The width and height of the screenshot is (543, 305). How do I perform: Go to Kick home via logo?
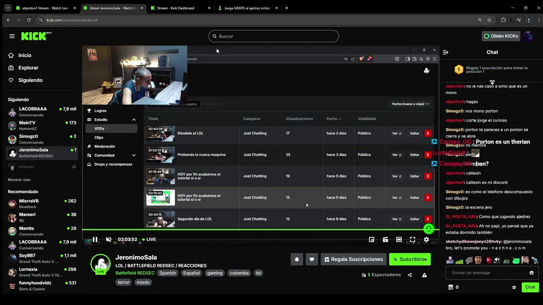coord(36,36)
